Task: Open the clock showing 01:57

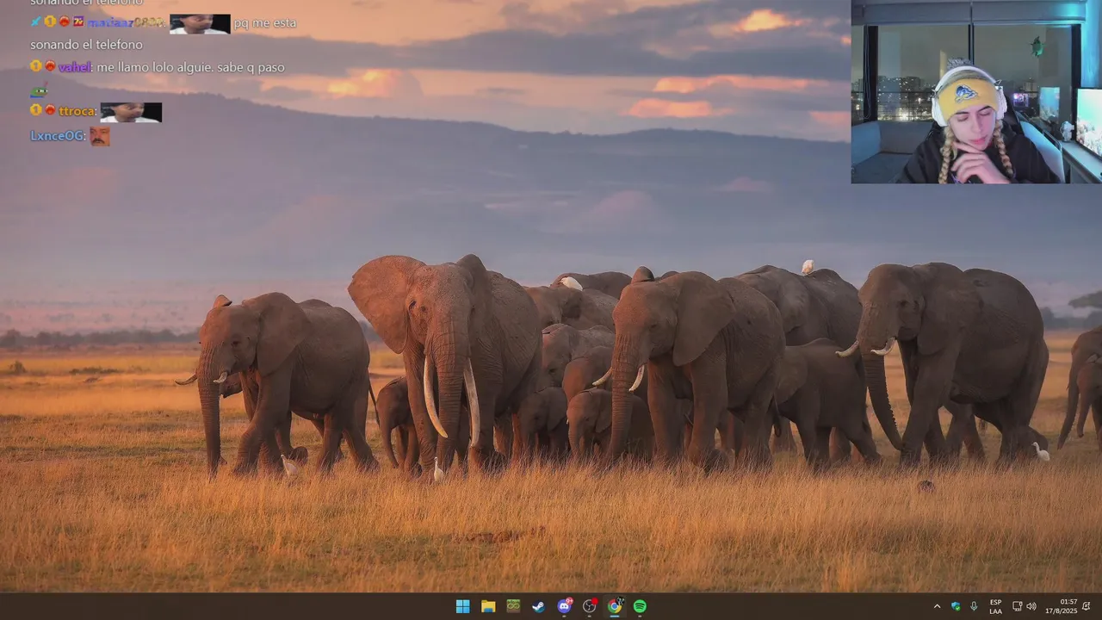Action: click(x=1061, y=606)
